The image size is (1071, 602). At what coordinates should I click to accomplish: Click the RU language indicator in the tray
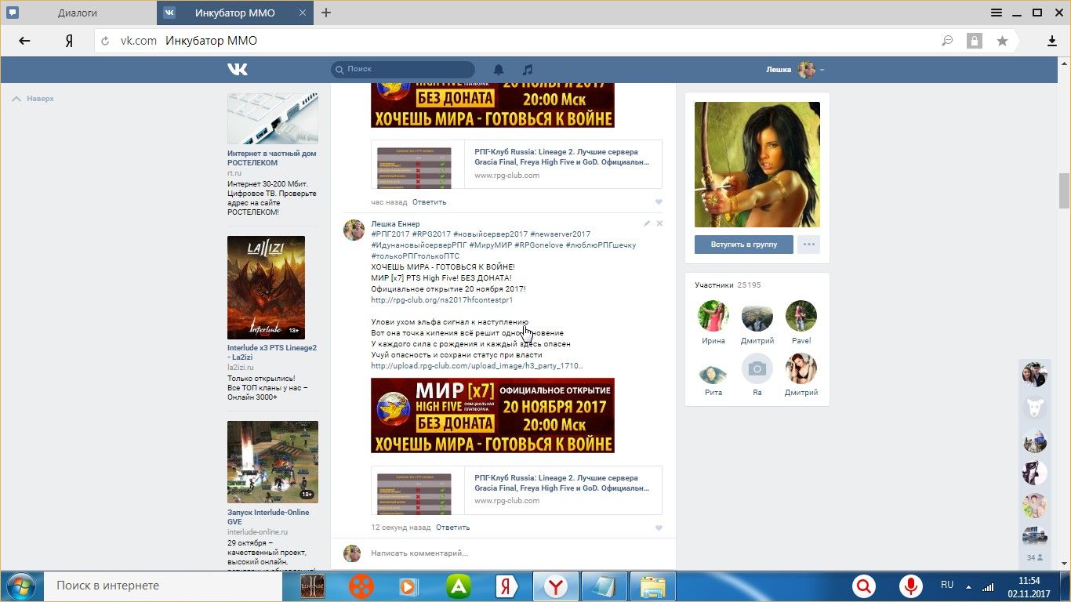click(947, 585)
